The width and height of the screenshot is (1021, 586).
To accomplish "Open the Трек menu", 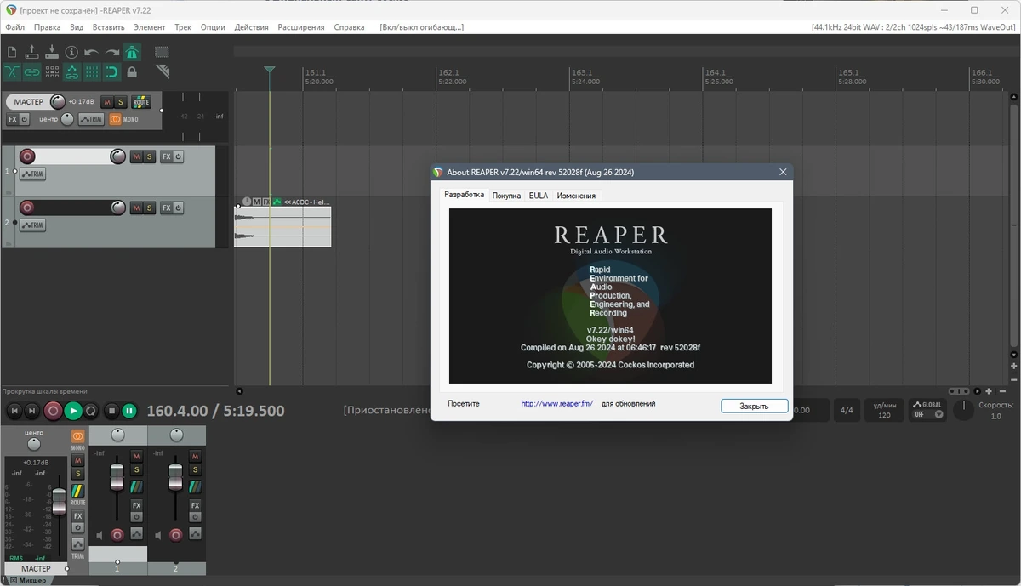I will (x=183, y=27).
